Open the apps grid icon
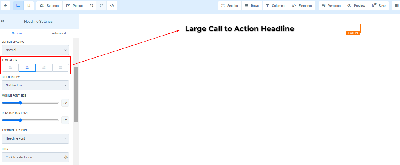Viewport: 400px width, 165px height. click(x=396, y=6)
